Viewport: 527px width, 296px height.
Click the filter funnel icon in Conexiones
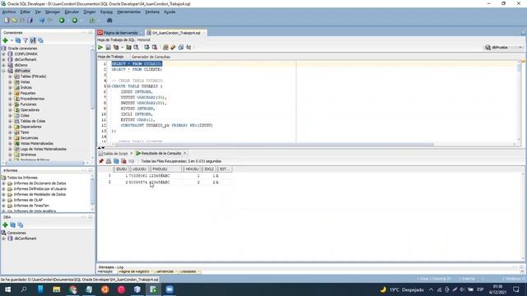click(26, 40)
